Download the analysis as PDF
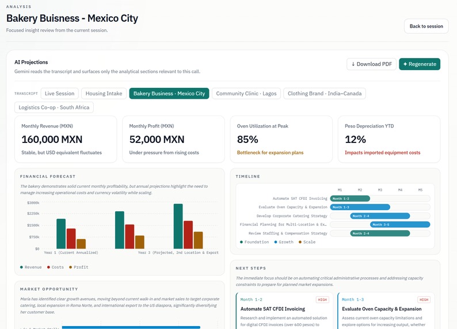 (x=371, y=64)
